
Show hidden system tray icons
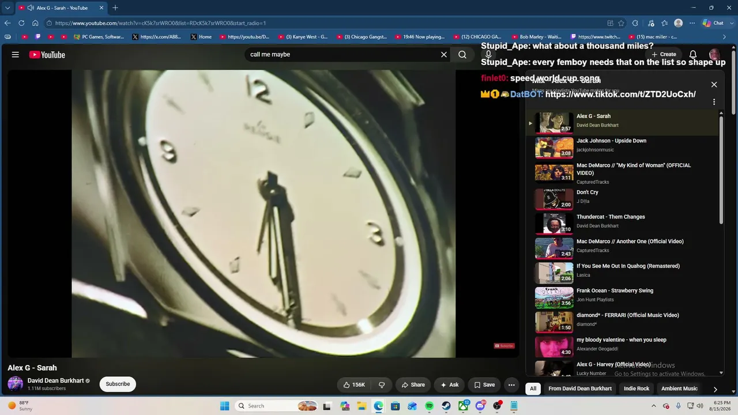coord(655,406)
